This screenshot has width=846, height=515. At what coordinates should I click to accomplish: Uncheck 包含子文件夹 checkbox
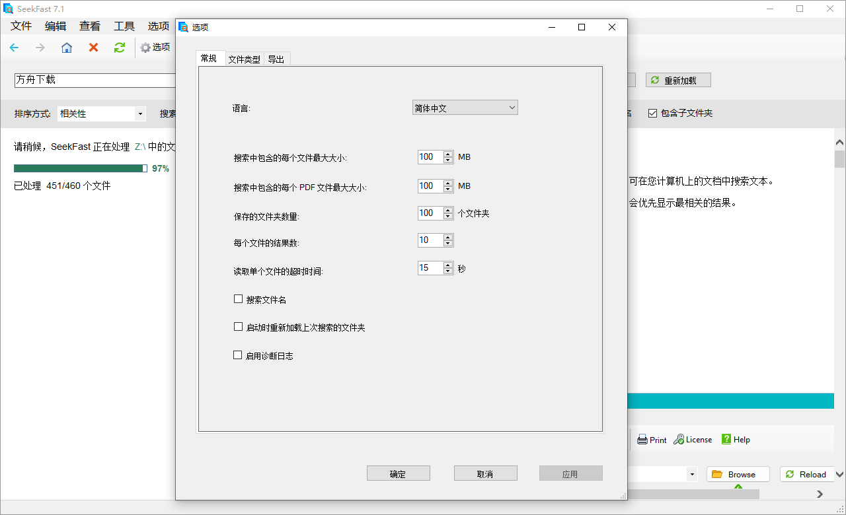tap(652, 114)
